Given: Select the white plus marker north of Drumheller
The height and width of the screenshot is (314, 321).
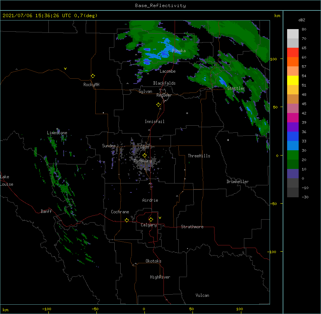Looking at the screenshot, I should 228,140.
